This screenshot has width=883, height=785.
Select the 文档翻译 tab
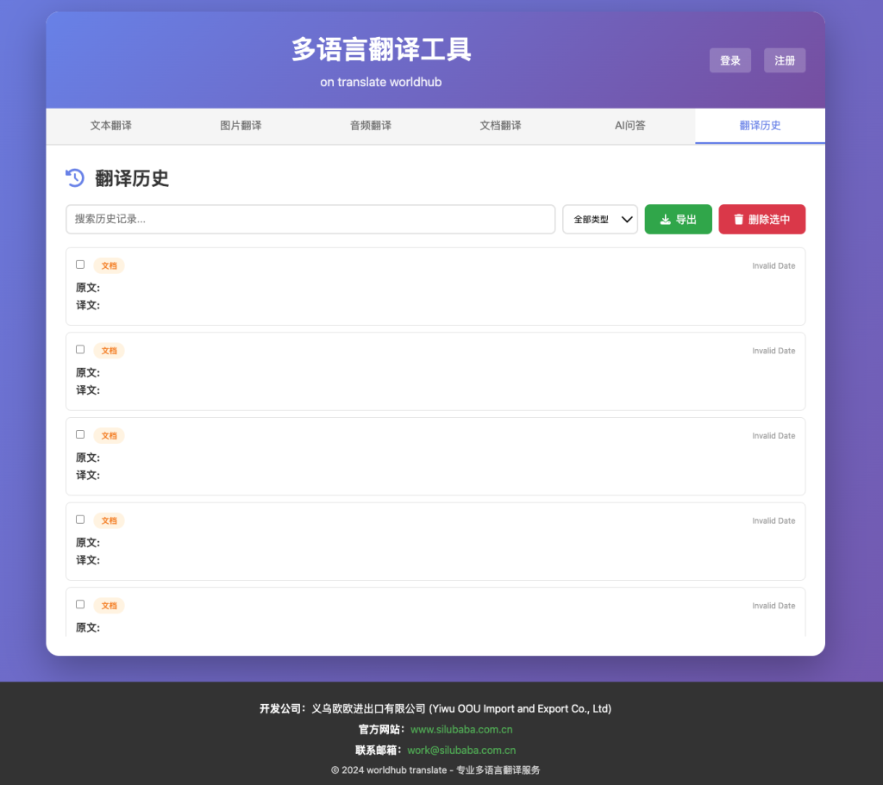point(500,126)
